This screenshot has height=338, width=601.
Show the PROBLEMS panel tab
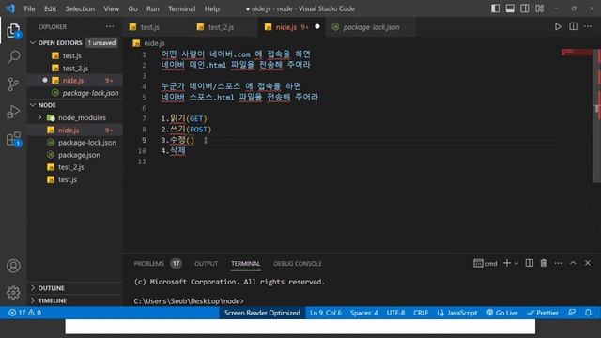coord(149,263)
